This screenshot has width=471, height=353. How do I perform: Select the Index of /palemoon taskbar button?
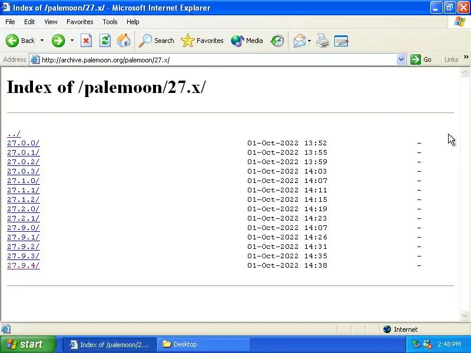click(110, 344)
